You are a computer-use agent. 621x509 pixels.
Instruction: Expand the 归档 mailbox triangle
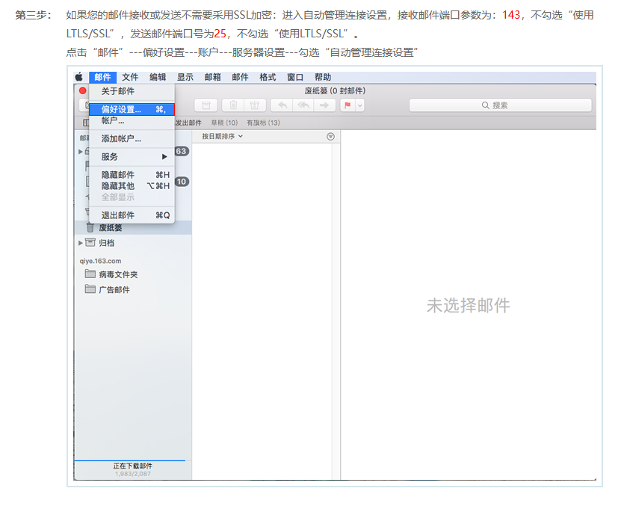pos(81,243)
